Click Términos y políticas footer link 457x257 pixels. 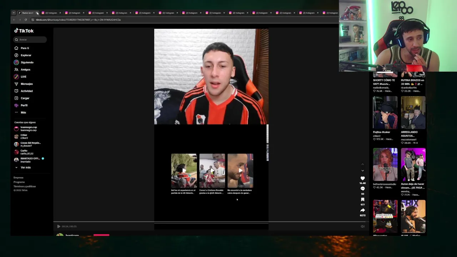[x=25, y=186]
